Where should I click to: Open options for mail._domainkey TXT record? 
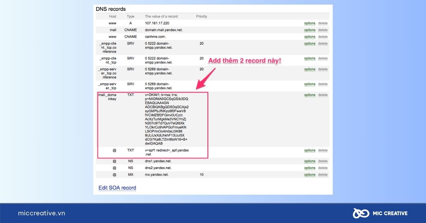(310, 95)
